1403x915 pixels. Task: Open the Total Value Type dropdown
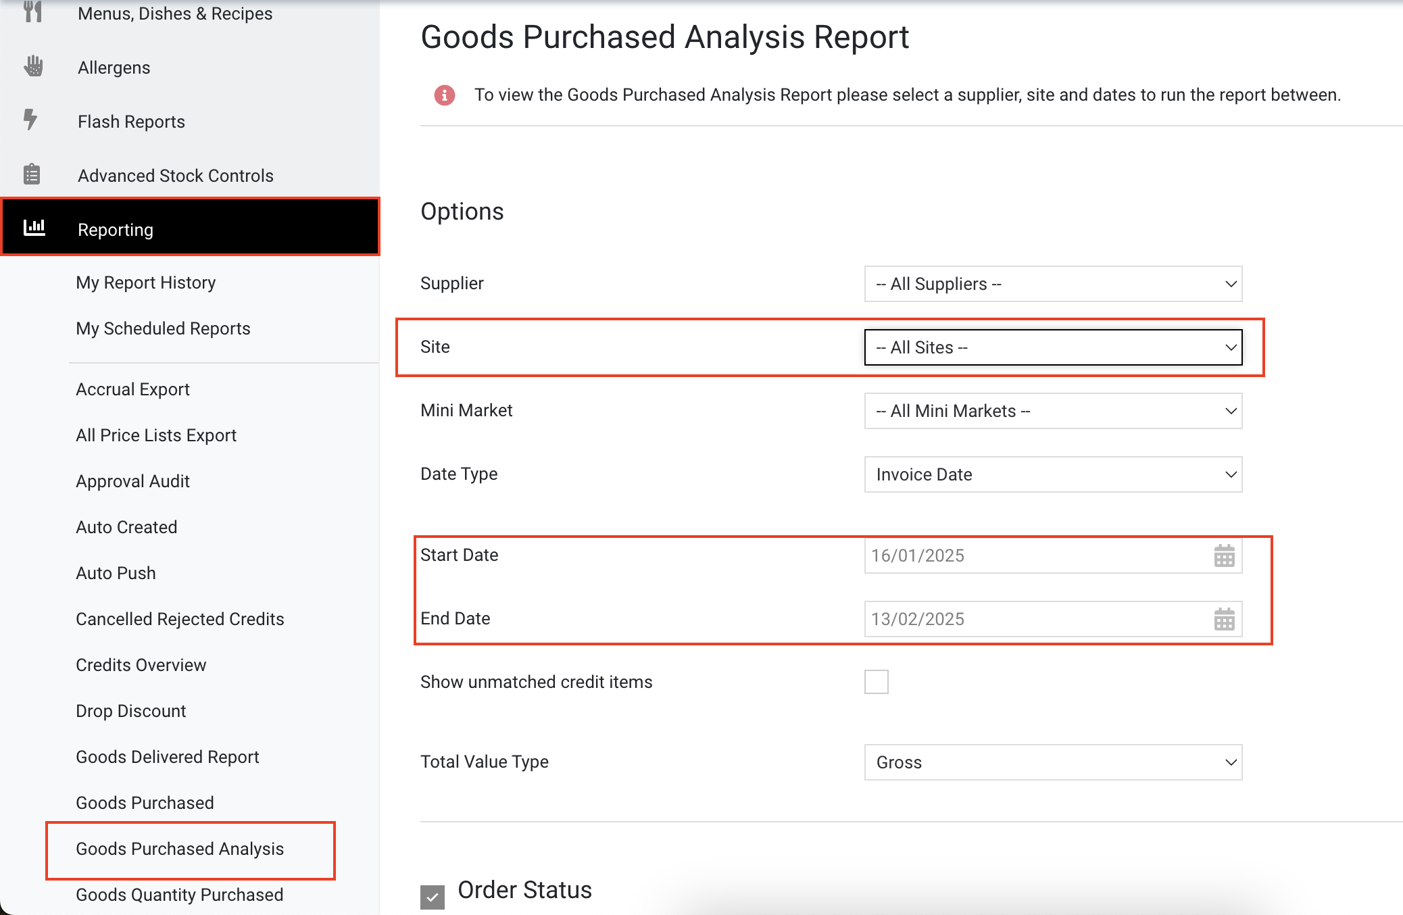coord(1053,762)
